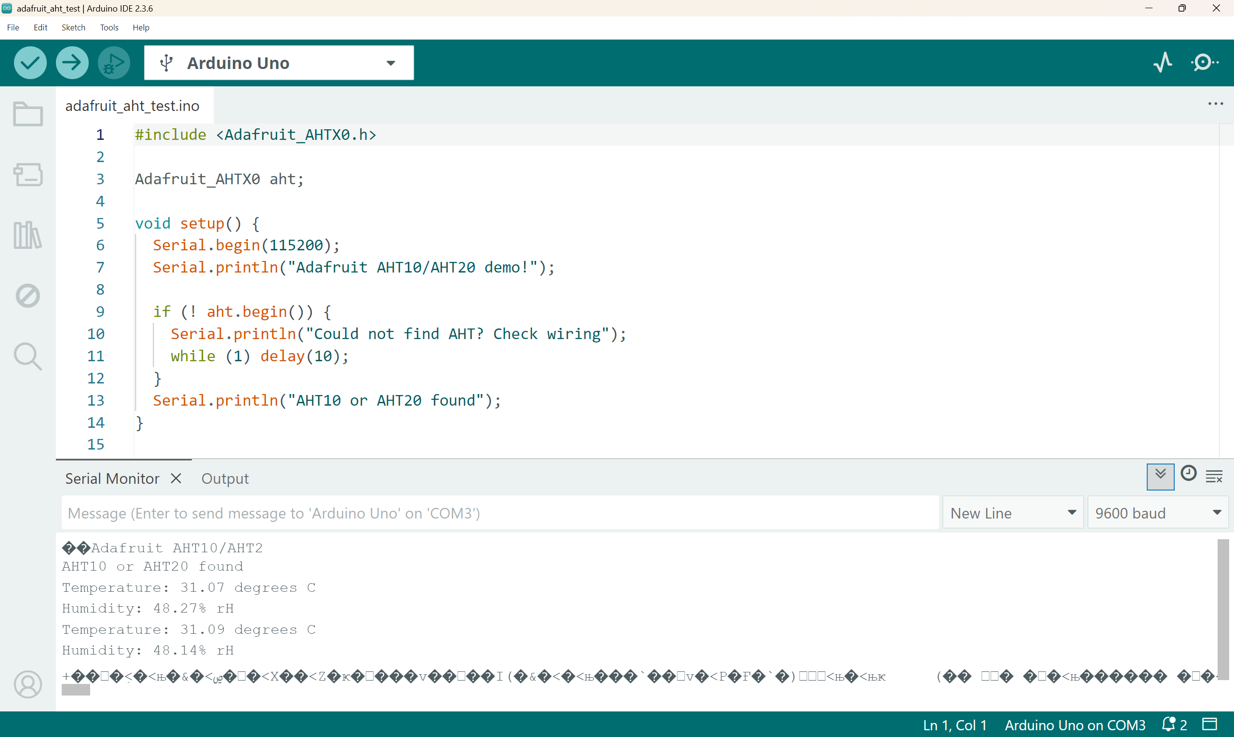
Task: Open the Library Manager books icon
Action: pos(28,235)
